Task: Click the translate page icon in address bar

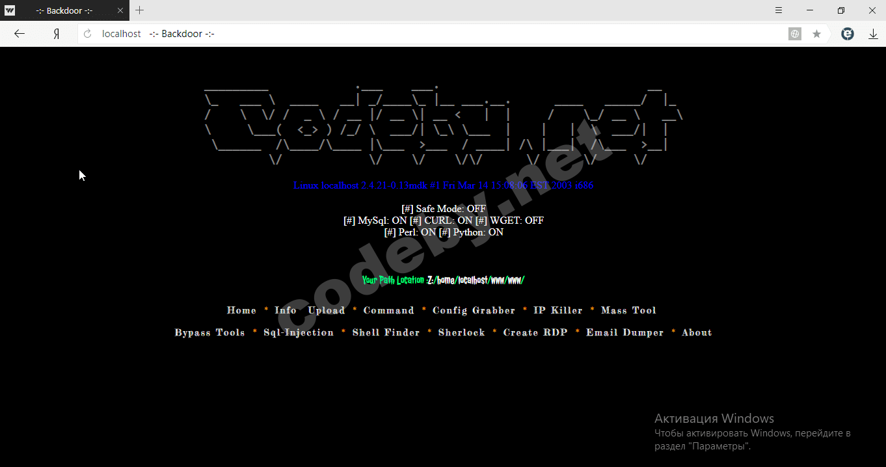Action: point(795,34)
